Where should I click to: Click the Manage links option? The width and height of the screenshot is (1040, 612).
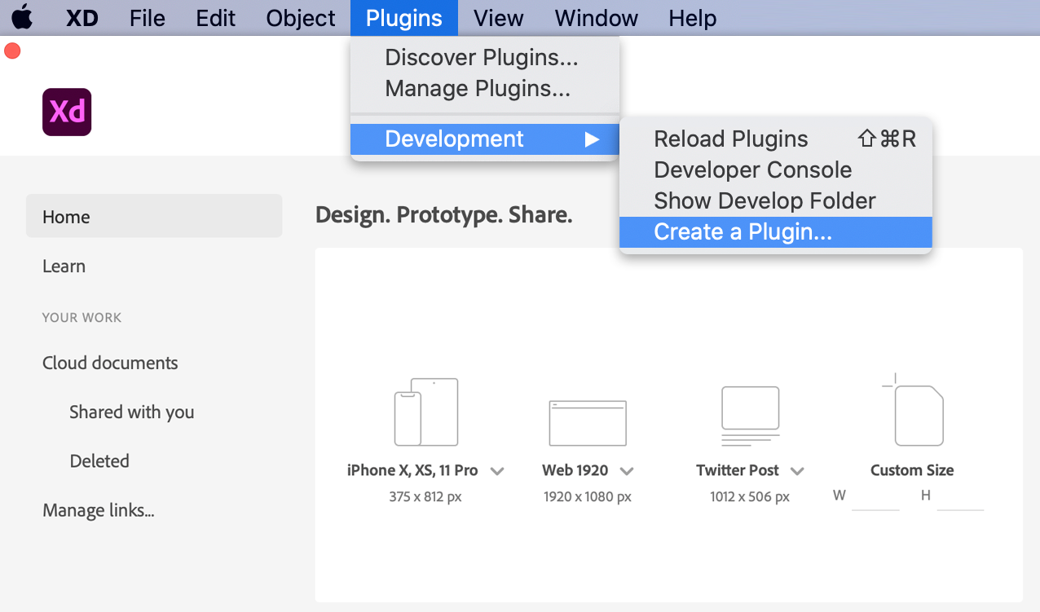pos(98,509)
